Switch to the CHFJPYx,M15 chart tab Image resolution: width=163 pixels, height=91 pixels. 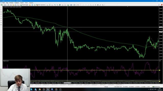tap(111, 85)
